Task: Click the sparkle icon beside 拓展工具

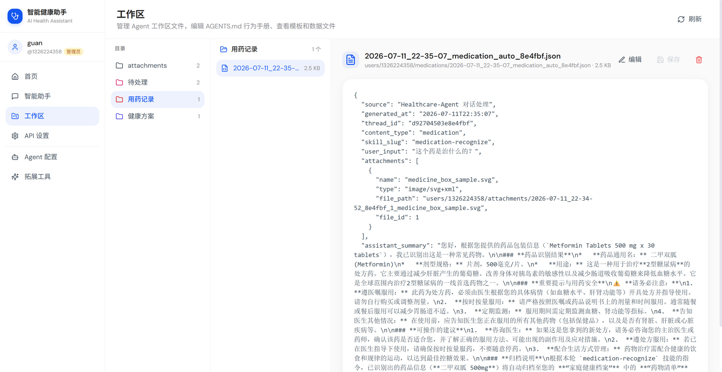Action: (x=15, y=177)
